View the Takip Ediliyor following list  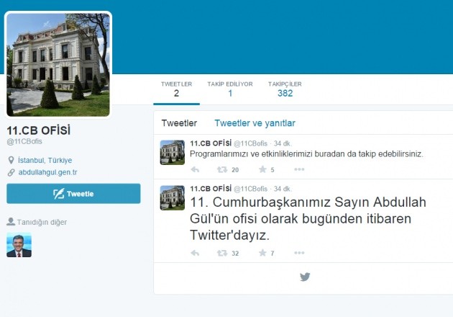click(x=230, y=89)
